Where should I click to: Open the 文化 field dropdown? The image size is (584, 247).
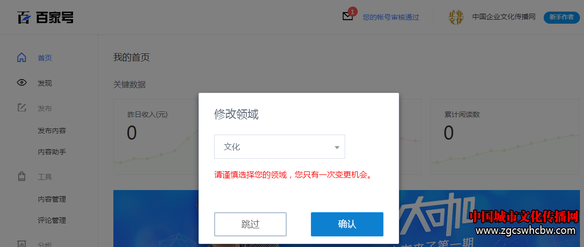(280, 147)
